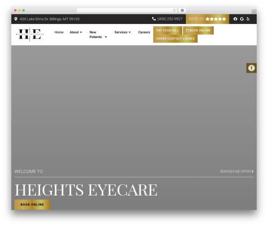Click Order Contact Lenses button
The image size is (268, 226).
coord(175,38)
